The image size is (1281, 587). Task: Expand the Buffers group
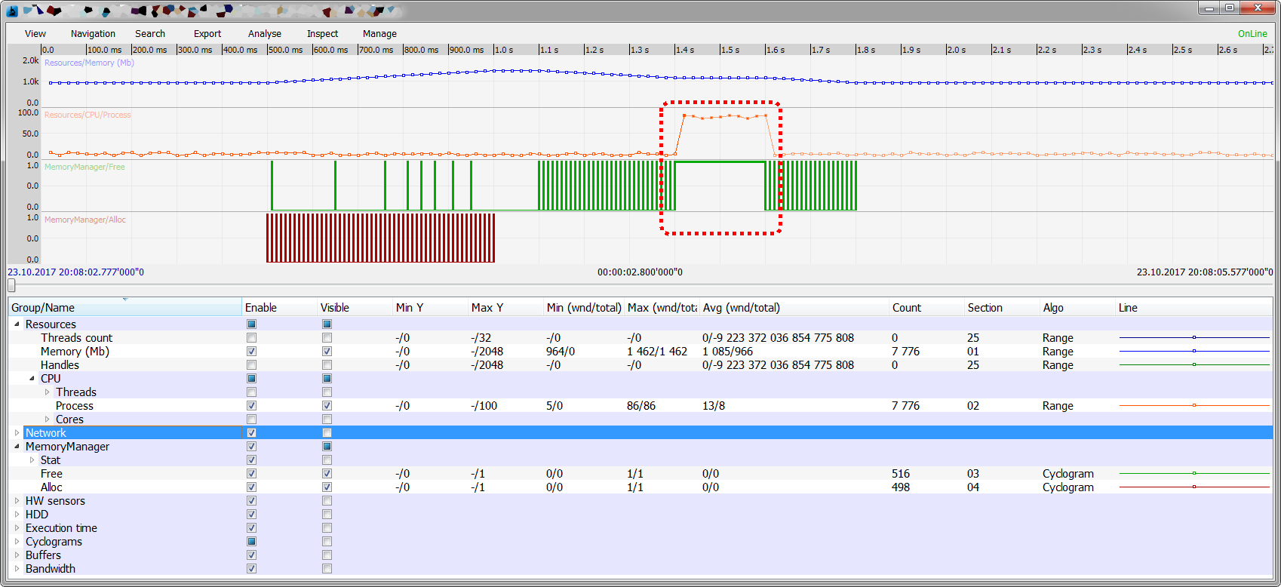click(17, 555)
